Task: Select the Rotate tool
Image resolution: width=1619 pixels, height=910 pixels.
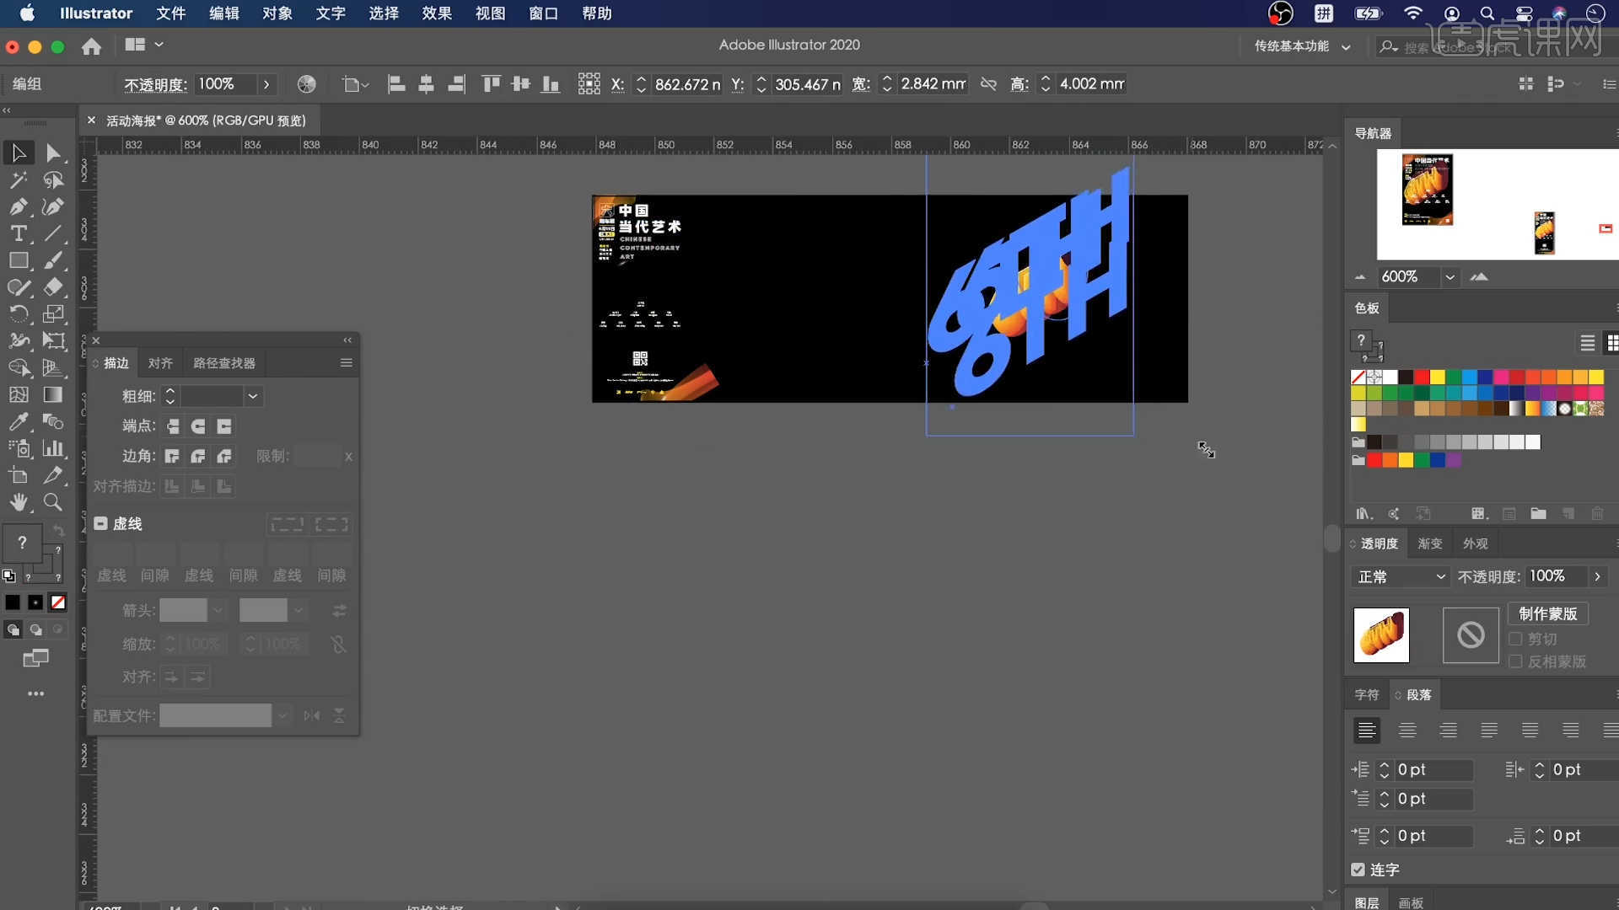Action: [19, 314]
